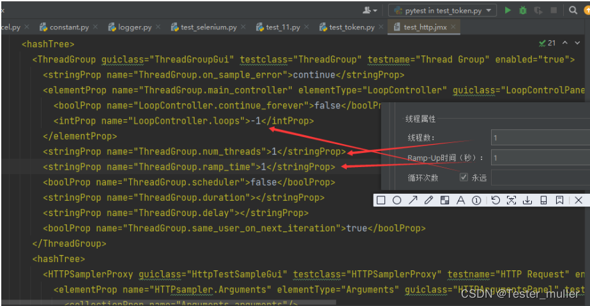Click the 线程数 input field

point(540,138)
